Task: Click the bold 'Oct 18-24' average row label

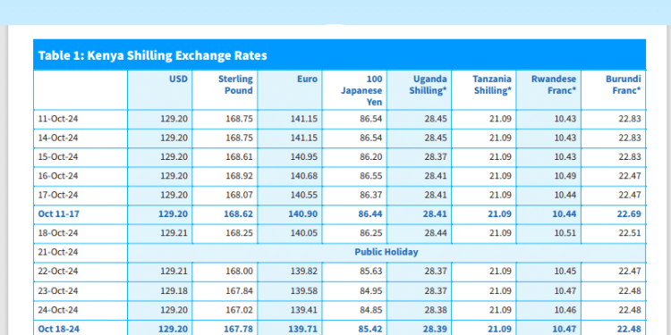Action: tap(59, 329)
